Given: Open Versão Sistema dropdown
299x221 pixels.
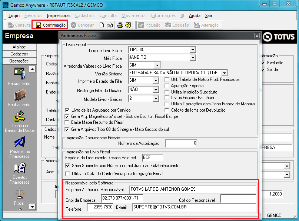Looking at the screenshot, I should [x=224, y=73].
